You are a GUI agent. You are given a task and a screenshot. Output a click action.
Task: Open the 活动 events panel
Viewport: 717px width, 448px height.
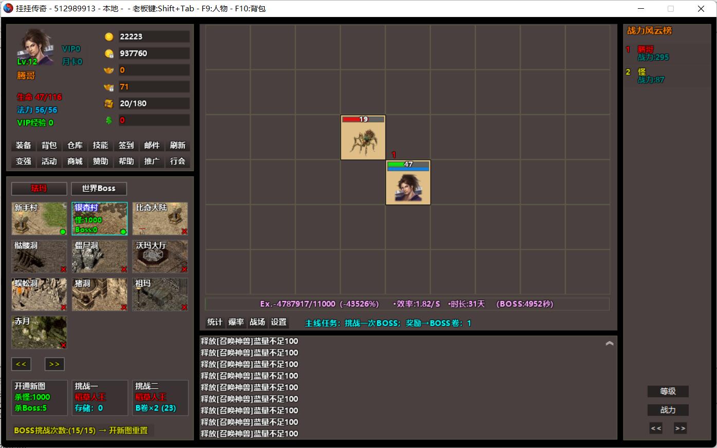click(x=49, y=161)
